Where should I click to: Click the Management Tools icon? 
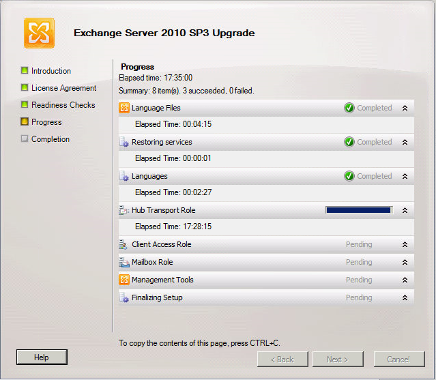pyautogui.click(x=124, y=280)
